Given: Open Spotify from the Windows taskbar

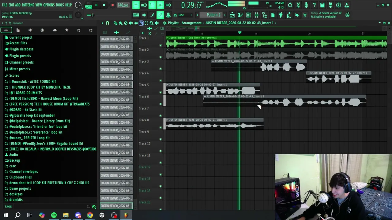Looking at the screenshot, I should click(x=54, y=215).
